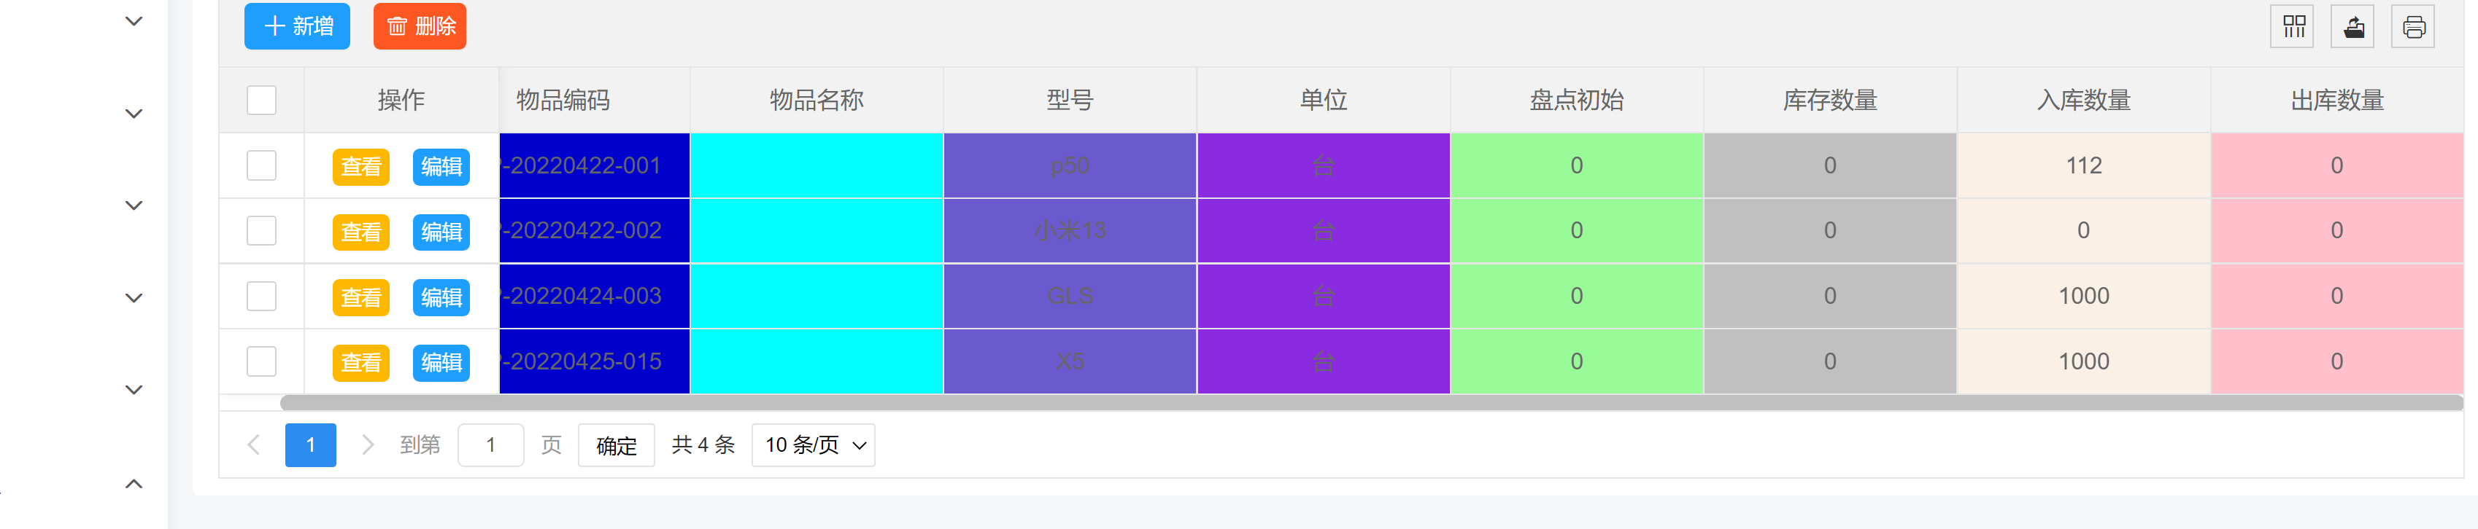Select page 1 in pagination
The width and height of the screenshot is (2478, 529).
(309, 444)
